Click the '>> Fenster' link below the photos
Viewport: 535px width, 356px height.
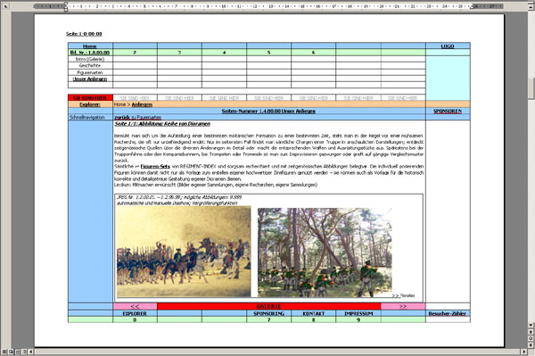(x=403, y=295)
